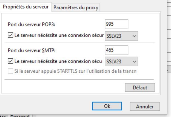Focus the SMTP port field showing 465
Screen dimensions: 171x117
coord(116,50)
